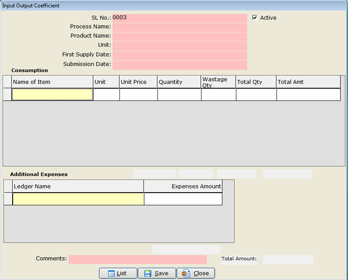Click the Comments input field

coord(138,259)
